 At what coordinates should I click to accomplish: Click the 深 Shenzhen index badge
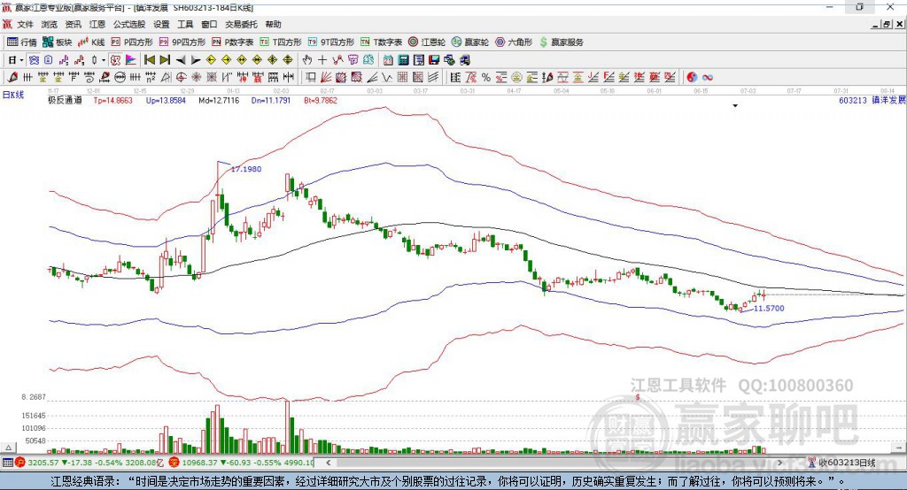pos(174,463)
